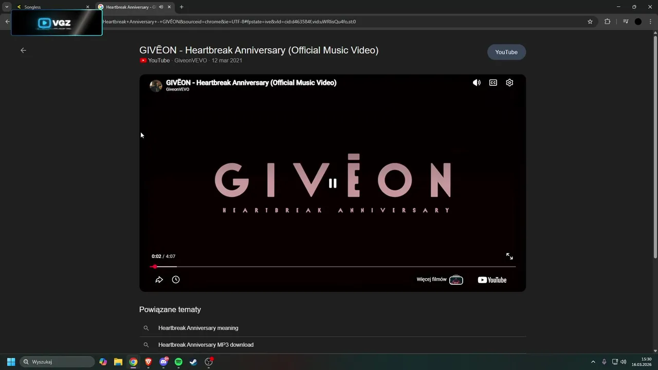
Task: Open the tab search dropdown arrow
Action: pos(7,7)
